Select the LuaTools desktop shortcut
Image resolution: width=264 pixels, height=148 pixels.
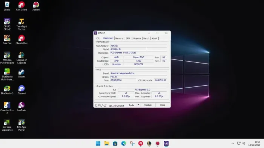[21, 107]
